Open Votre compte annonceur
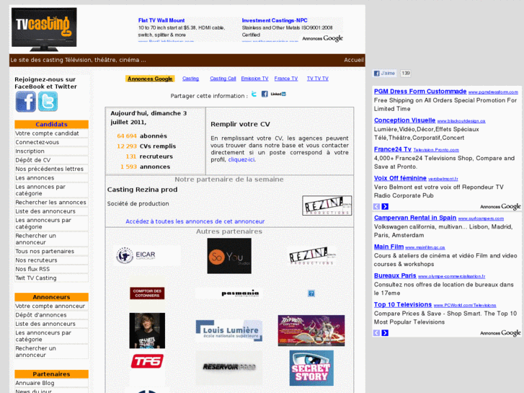Viewport: 524px width, 393px height. 51,306
